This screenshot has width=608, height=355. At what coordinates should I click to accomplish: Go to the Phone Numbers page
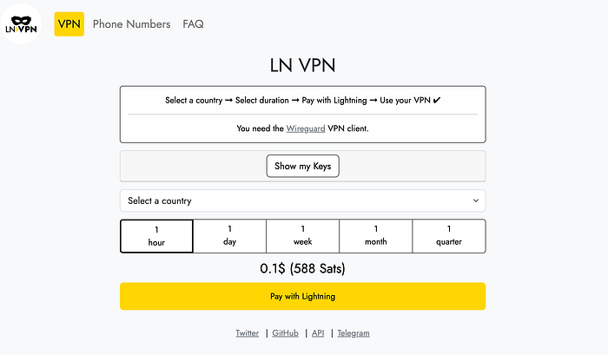pyautogui.click(x=131, y=24)
